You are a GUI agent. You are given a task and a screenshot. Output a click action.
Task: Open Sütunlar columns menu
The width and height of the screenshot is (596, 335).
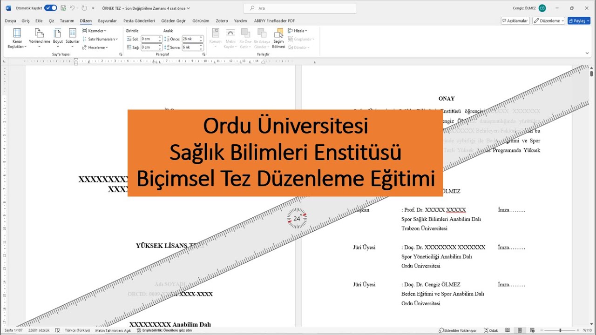tap(72, 38)
